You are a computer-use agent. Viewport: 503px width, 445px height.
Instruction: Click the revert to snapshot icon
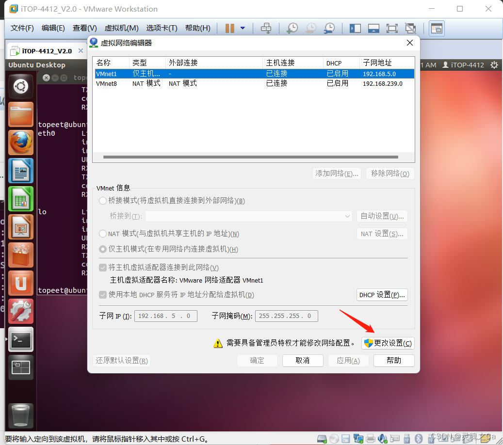click(x=310, y=28)
